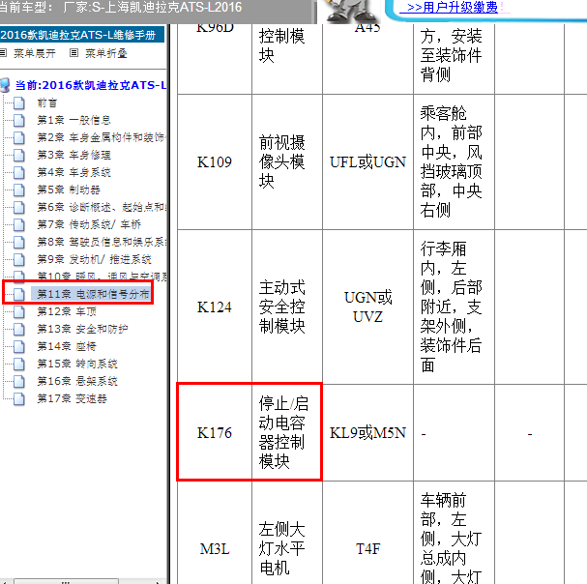Open 第8章 驾驶员信息和娱乐系统

102,242
